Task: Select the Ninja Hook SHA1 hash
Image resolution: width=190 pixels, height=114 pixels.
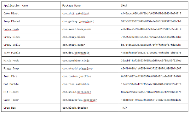Action: (x=151, y=61)
